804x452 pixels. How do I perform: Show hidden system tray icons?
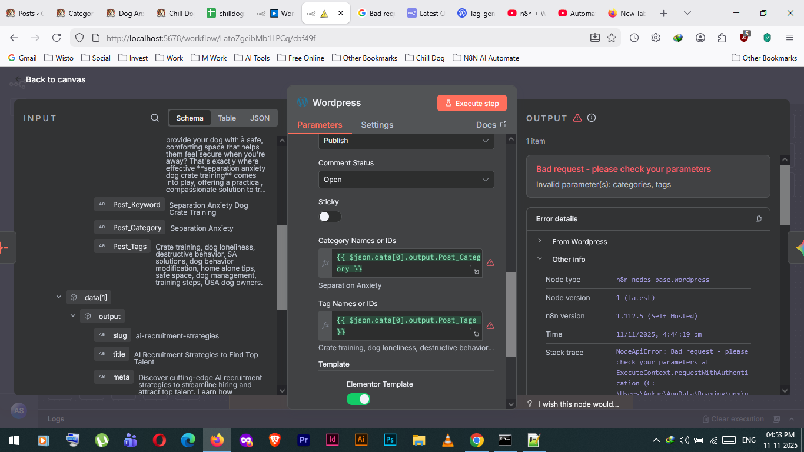coord(656,440)
